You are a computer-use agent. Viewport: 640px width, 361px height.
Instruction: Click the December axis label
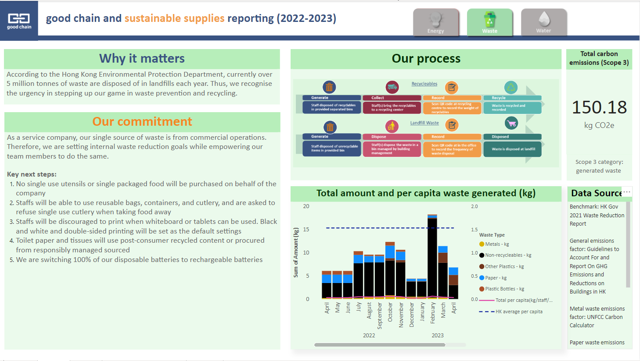[411, 315]
